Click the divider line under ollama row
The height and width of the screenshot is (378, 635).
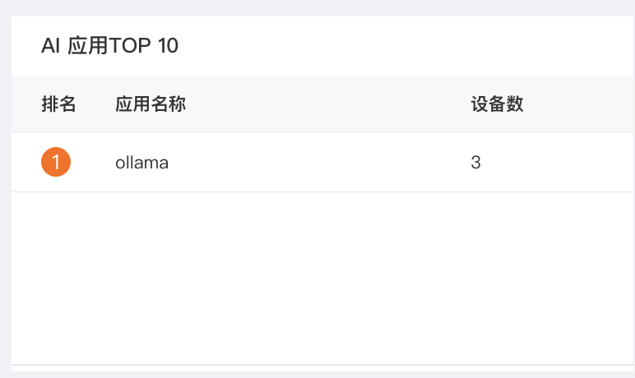(323, 191)
